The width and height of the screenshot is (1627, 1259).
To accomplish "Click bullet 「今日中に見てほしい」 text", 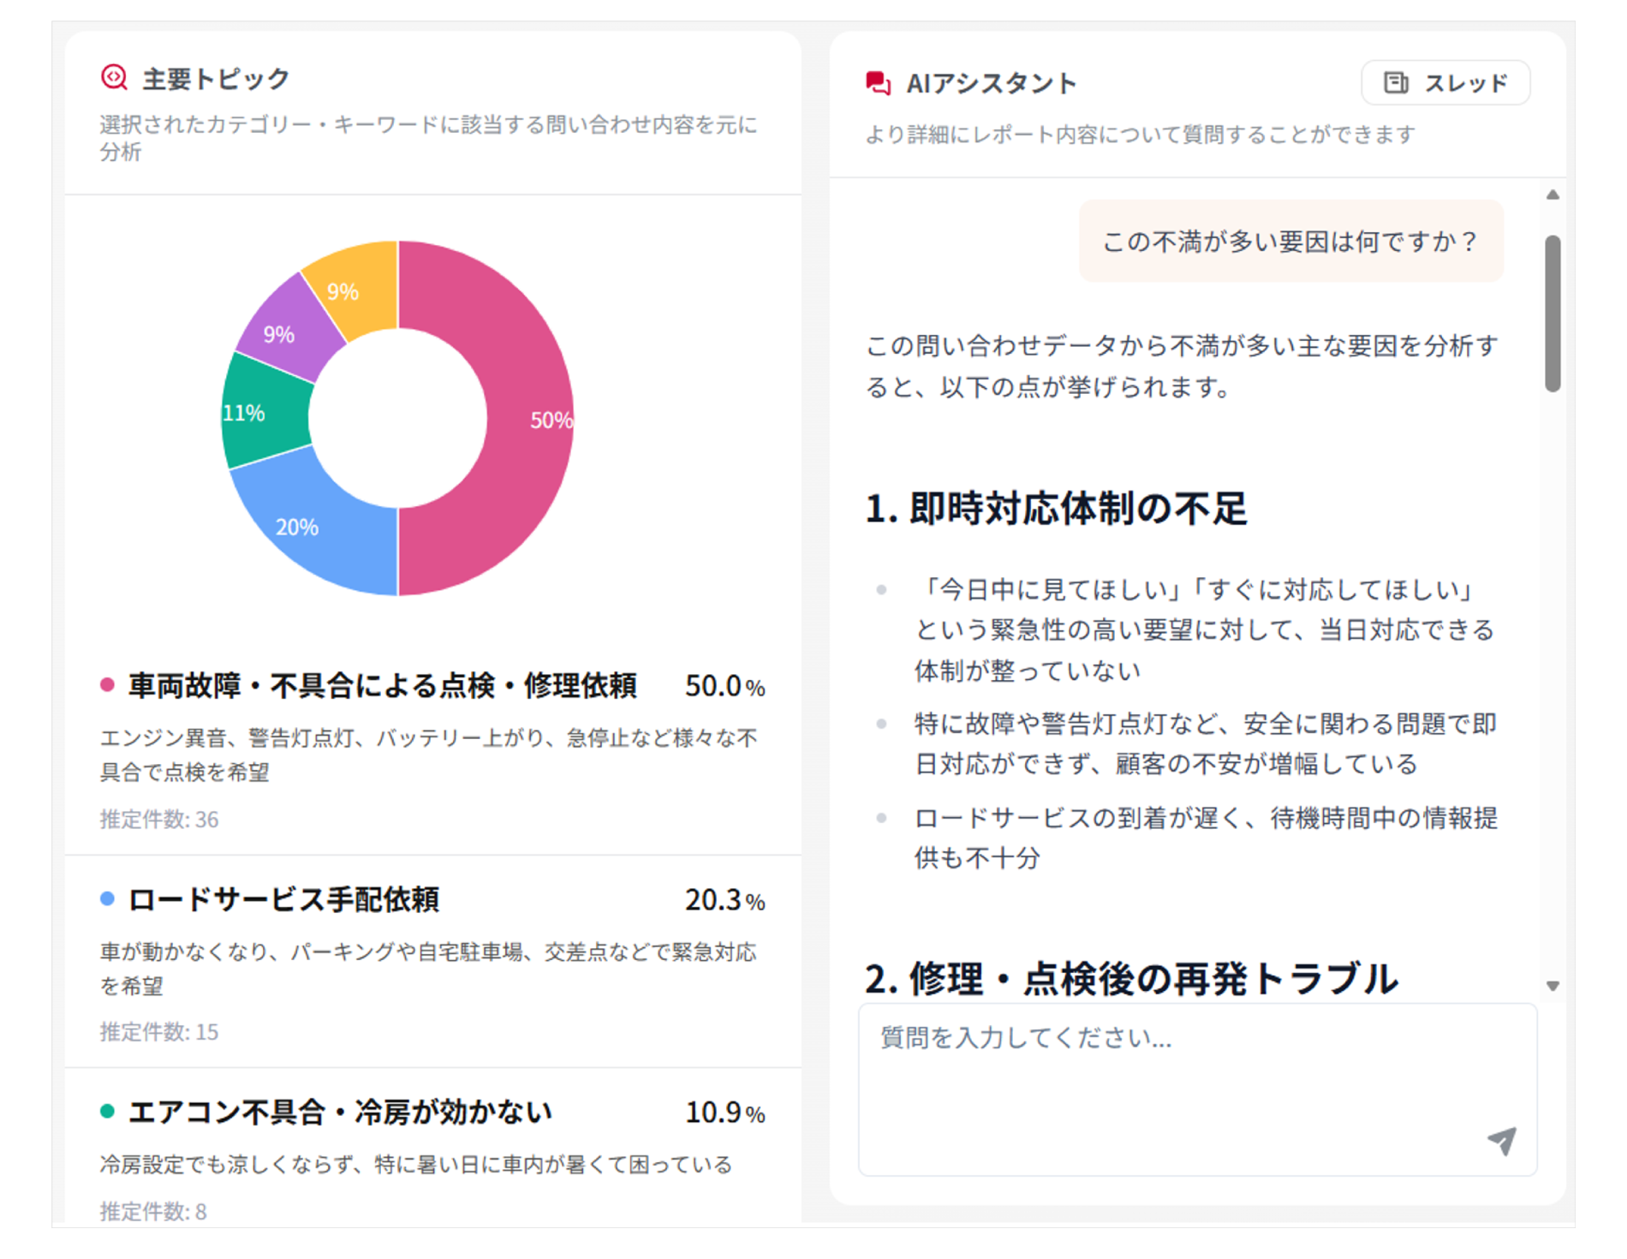I will tap(1206, 629).
